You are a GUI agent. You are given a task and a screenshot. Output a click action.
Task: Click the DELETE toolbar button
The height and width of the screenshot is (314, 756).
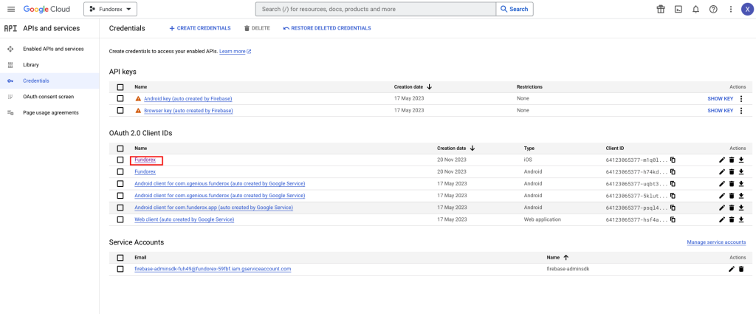coord(257,29)
